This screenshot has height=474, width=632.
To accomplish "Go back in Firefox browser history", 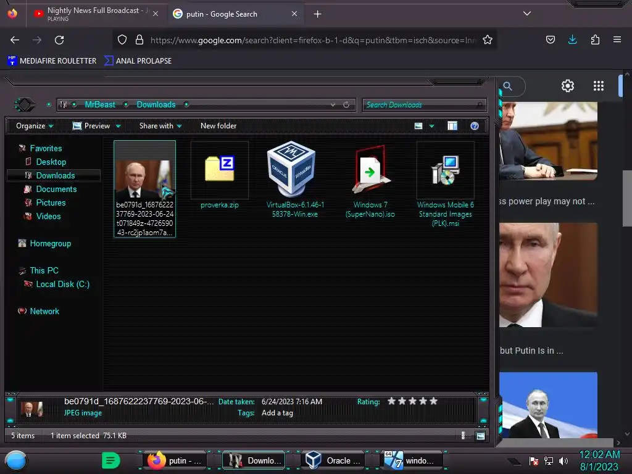I will point(15,40).
